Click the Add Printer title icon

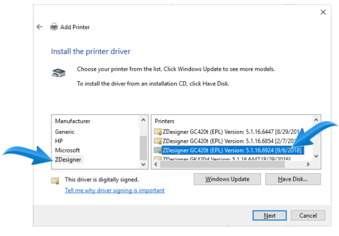pyautogui.click(x=54, y=27)
